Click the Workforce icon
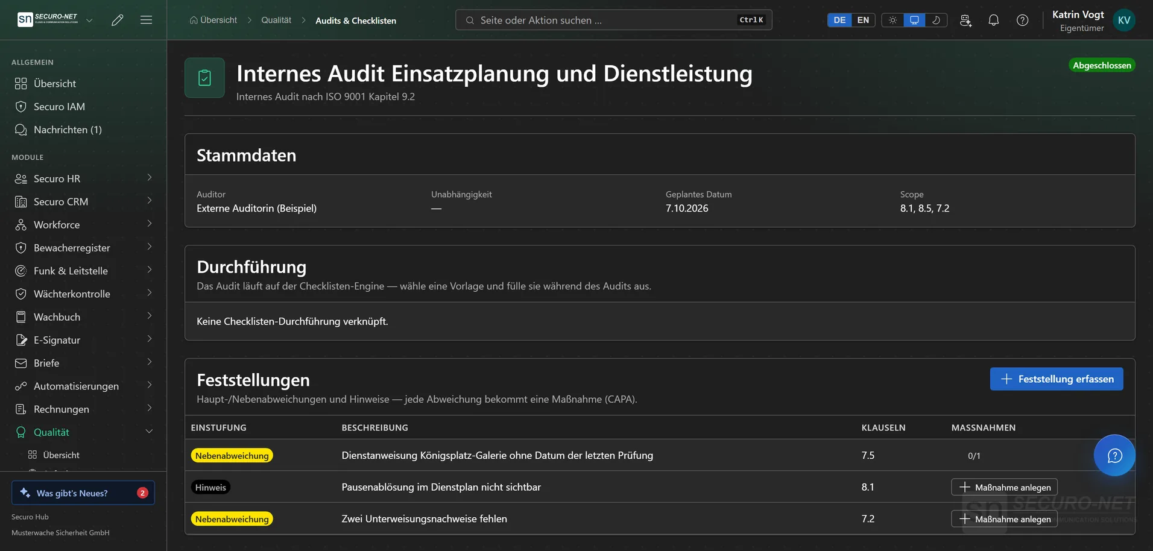 click(21, 224)
